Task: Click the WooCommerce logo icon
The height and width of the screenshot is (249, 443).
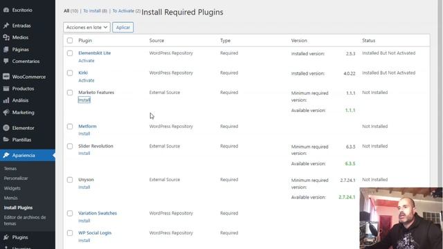Action: (6, 77)
